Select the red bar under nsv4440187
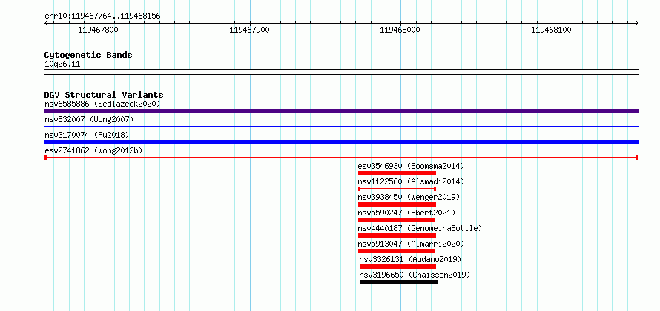This screenshot has height=311, width=660. point(397,235)
